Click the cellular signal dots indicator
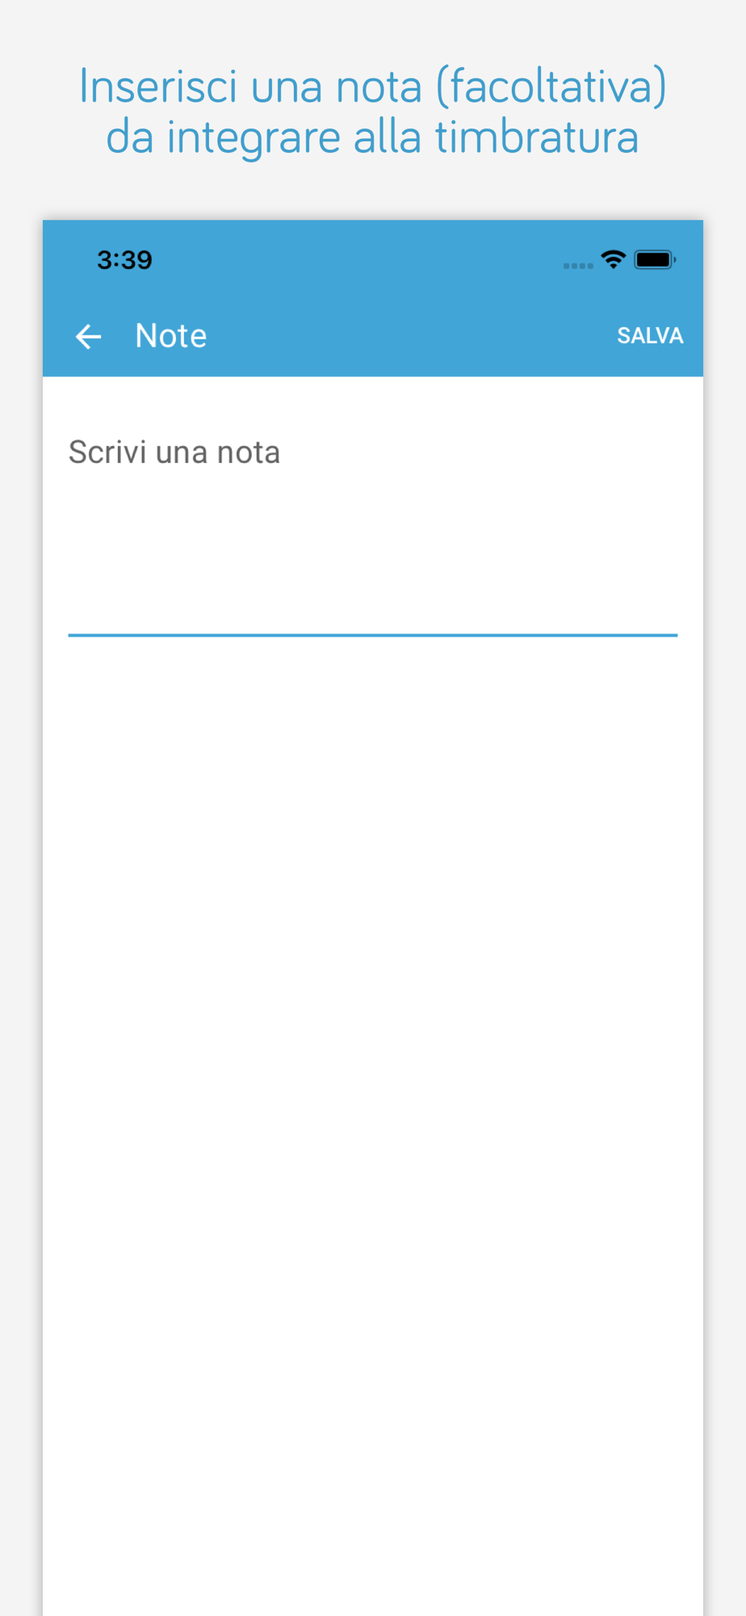Screen dimensions: 746x1616 578,265
